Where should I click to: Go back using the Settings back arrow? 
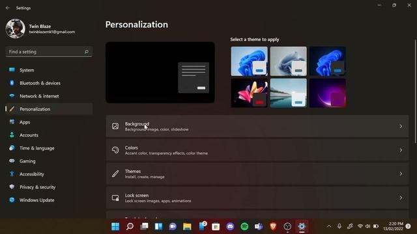click(8, 8)
